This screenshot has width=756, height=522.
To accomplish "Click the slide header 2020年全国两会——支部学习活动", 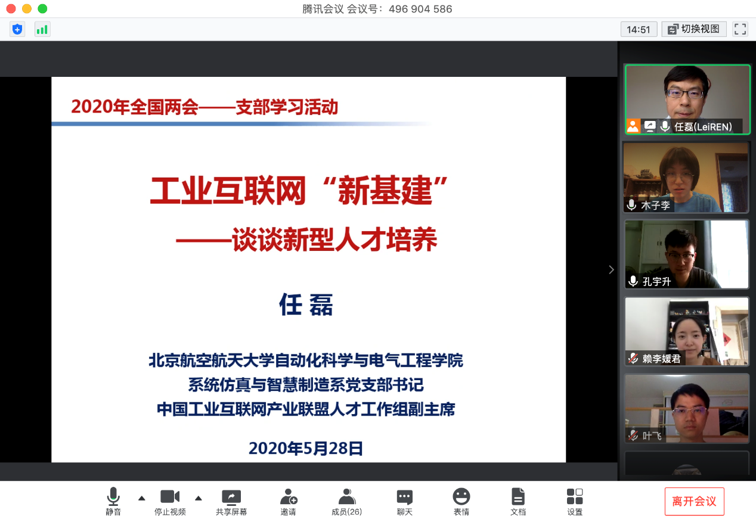I will click(x=205, y=107).
